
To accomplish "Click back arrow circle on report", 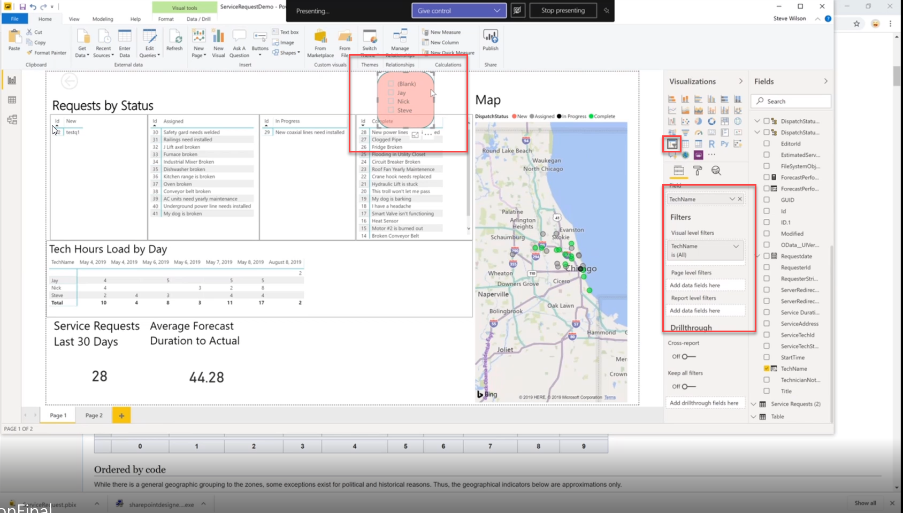I will pos(70,81).
